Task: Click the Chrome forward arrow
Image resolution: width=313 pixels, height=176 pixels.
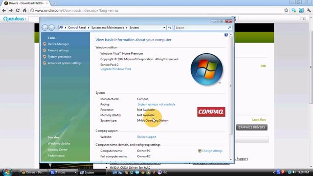Action: [x=11, y=10]
